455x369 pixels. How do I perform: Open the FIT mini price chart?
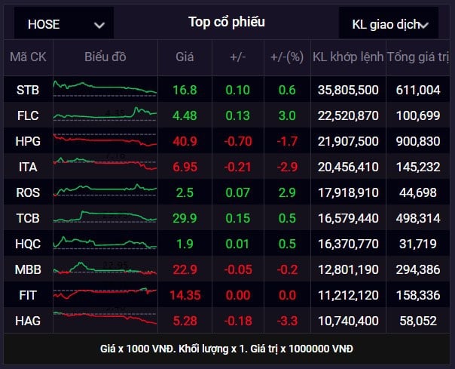click(105, 293)
